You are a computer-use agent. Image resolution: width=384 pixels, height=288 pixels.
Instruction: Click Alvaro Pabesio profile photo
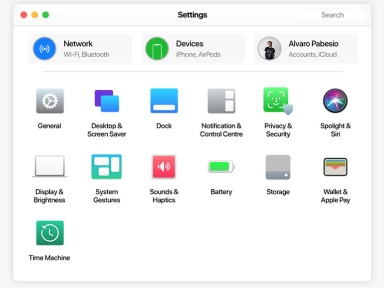[269, 48]
